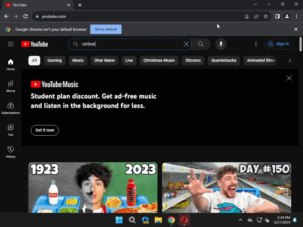Go forward with the browser forward arrow

pyautogui.click(x=16, y=17)
